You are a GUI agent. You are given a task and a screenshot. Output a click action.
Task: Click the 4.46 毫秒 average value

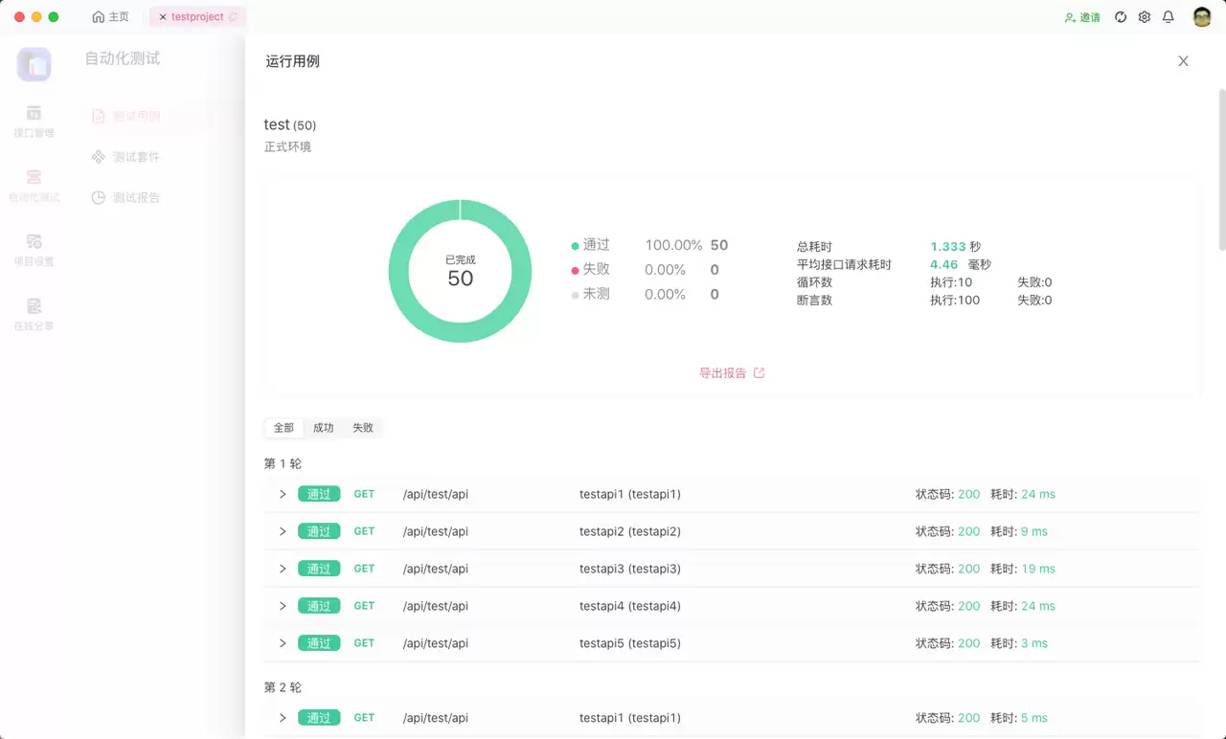961,265
